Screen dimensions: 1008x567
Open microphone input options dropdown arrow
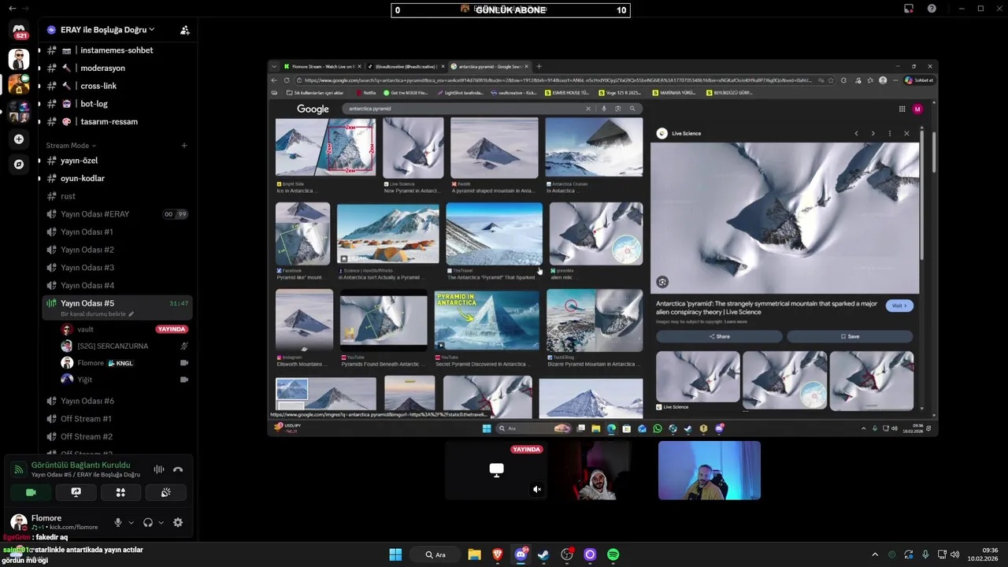[131, 522]
